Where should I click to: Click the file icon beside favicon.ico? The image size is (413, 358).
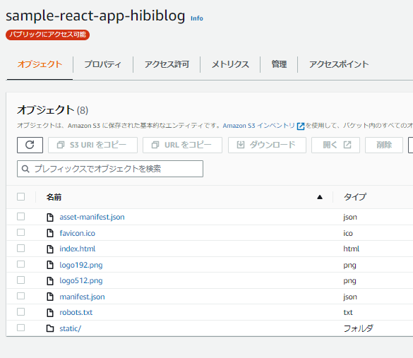click(x=50, y=233)
